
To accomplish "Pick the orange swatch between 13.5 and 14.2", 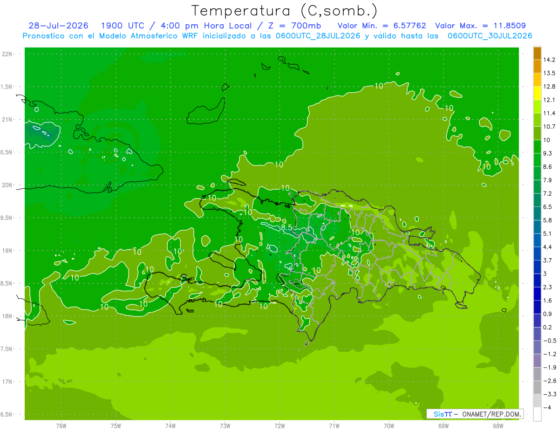I will point(537,67).
